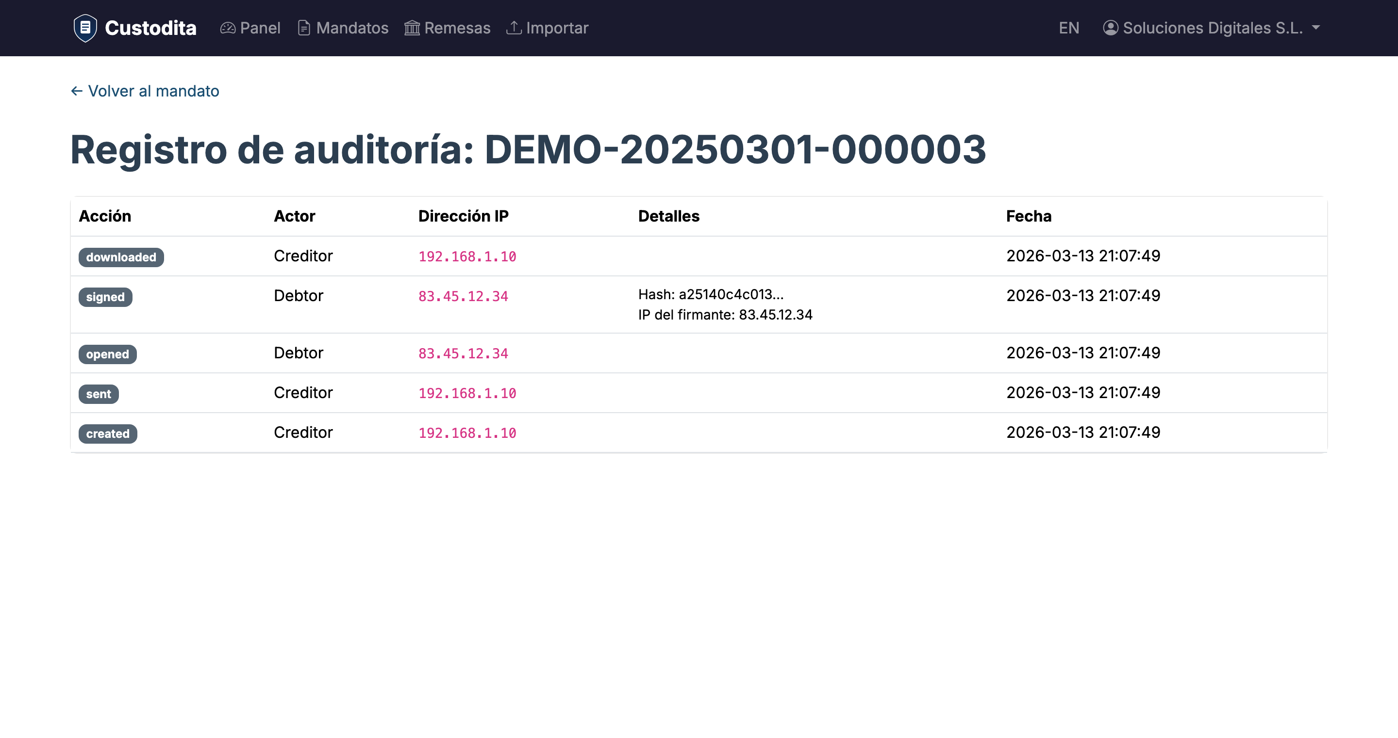Select the IP address 83.45.12.34 in signed row
Screen dimensions: 1398x738
point(463,297)
